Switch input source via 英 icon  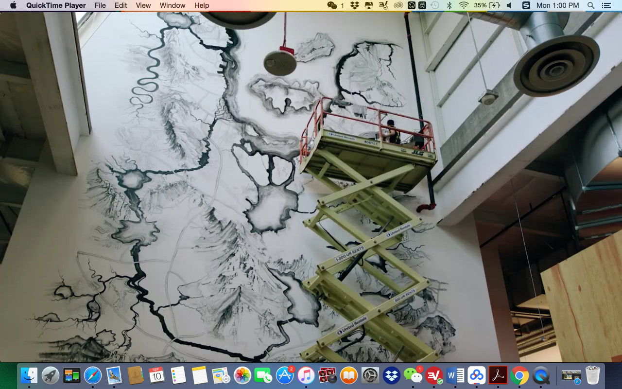point(422,5)
